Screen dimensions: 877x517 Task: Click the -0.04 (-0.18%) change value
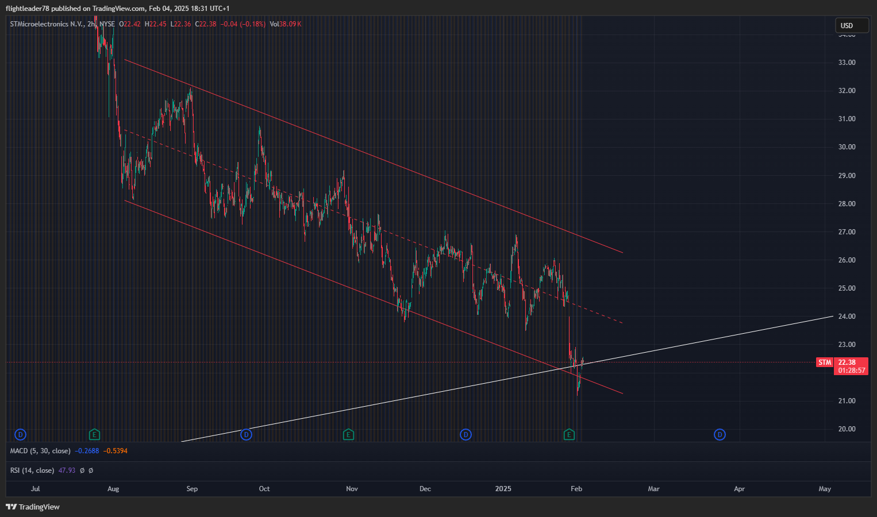[243, 24]
